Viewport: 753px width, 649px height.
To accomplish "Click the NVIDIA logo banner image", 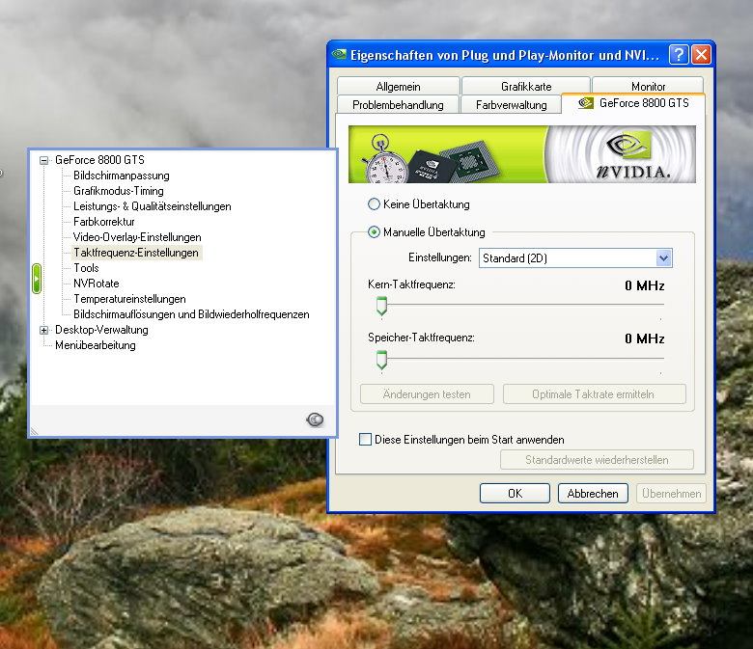I will (522, 154).
